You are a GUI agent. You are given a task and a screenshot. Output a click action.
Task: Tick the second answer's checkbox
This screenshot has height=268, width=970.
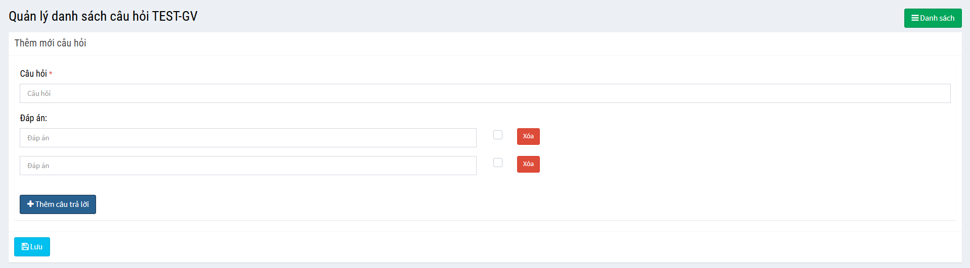pyautogui.click(x=498, y=163)
